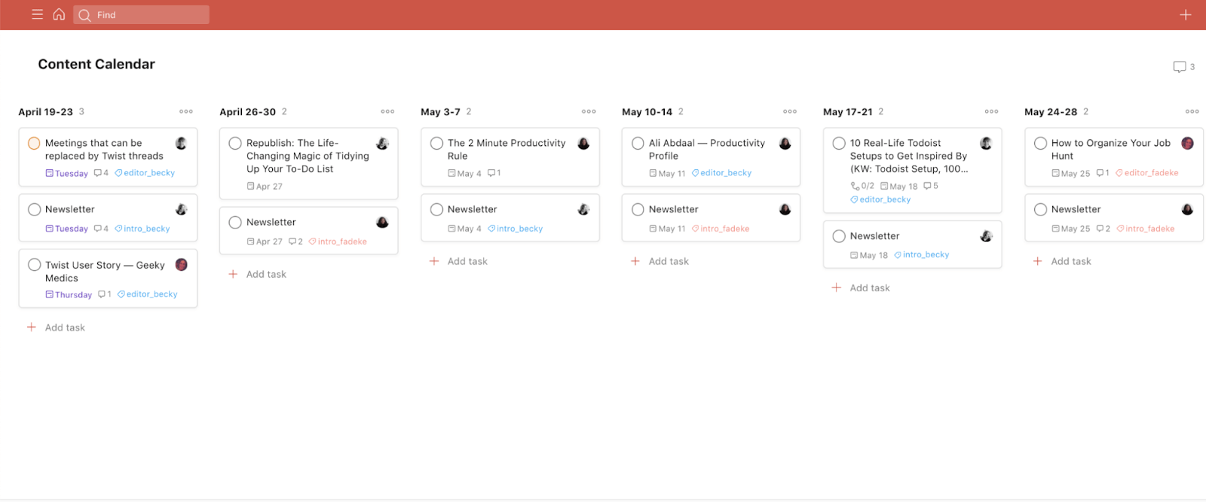This screenshot has width=1206, height=502.
Task: Open subtasks icon on 10 Real-Life Todoist task
Action: pyautogui.click(x=862, y=186)
